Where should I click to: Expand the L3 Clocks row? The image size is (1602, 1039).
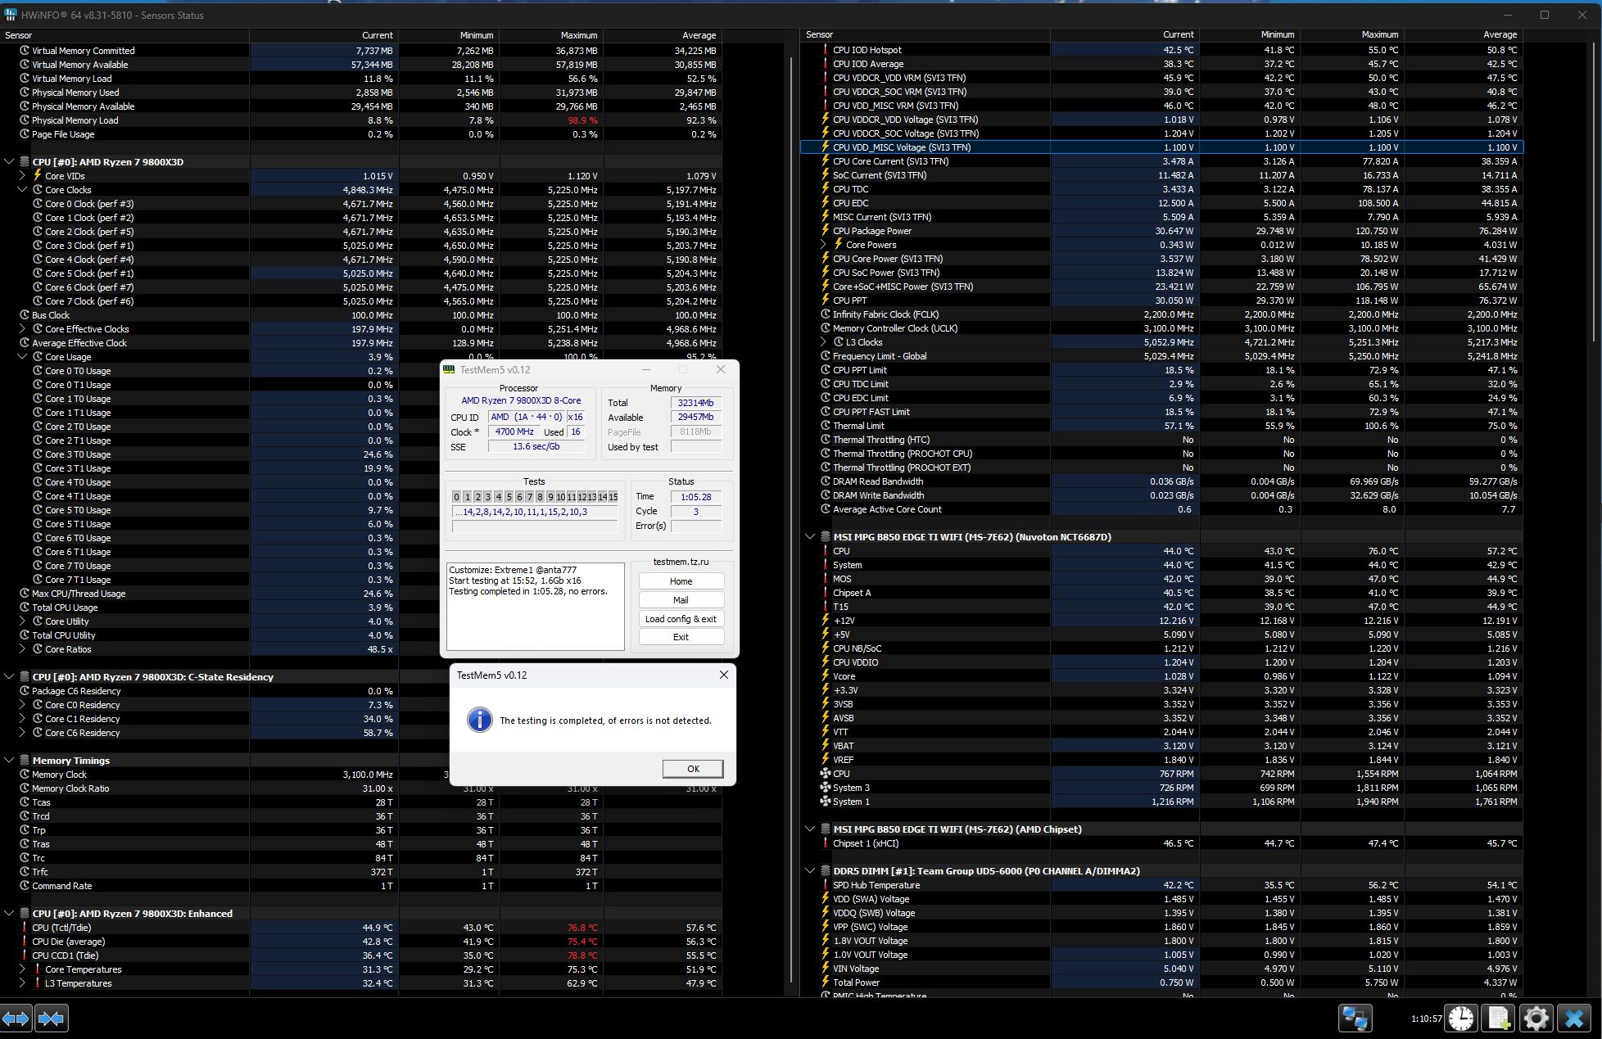pos(823,342)
